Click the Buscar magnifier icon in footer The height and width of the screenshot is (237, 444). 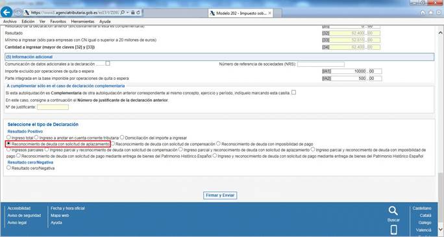point(393,211)
